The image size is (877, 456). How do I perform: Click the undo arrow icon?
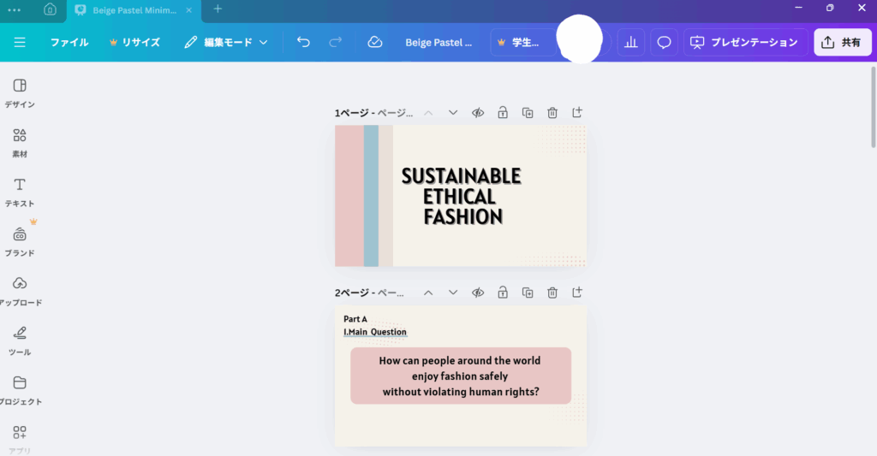pyautogui.click(x=302, y=42)
